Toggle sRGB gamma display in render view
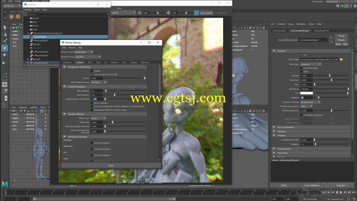The height and width of the screenshot is (201, 357). click(x=196, y=13)
